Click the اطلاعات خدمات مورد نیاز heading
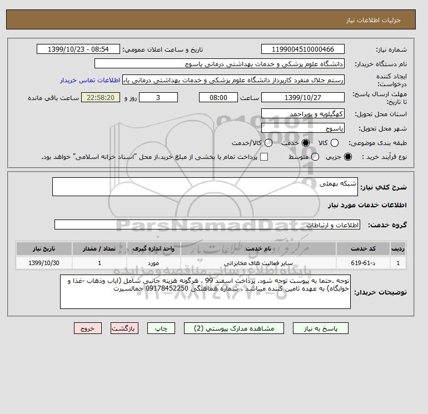This screenshot has height=414, width=428. (367, 205)
